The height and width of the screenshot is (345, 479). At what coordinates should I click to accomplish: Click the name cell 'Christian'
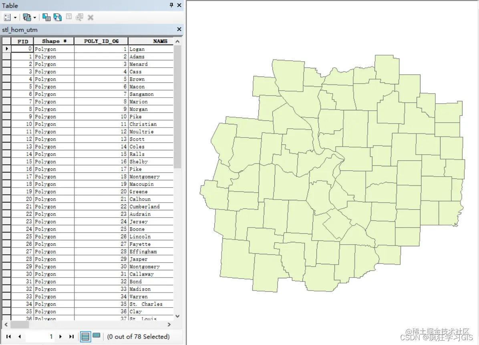click(x=151, y=124)
